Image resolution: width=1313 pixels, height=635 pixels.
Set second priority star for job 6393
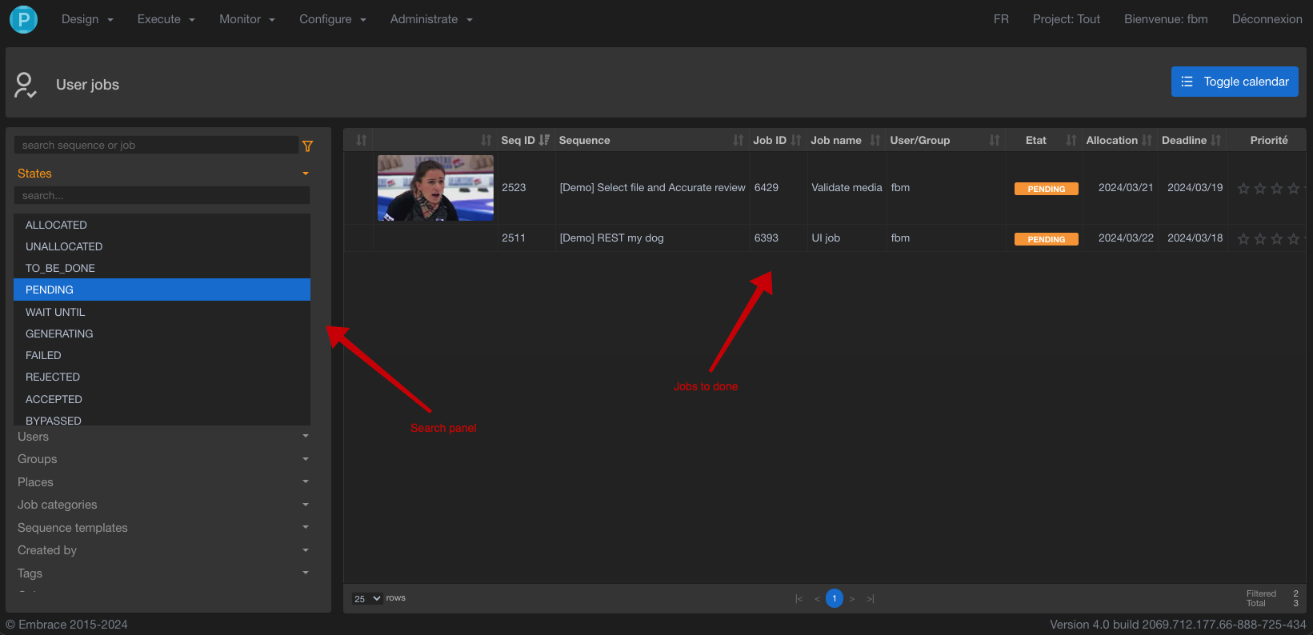1260,239
